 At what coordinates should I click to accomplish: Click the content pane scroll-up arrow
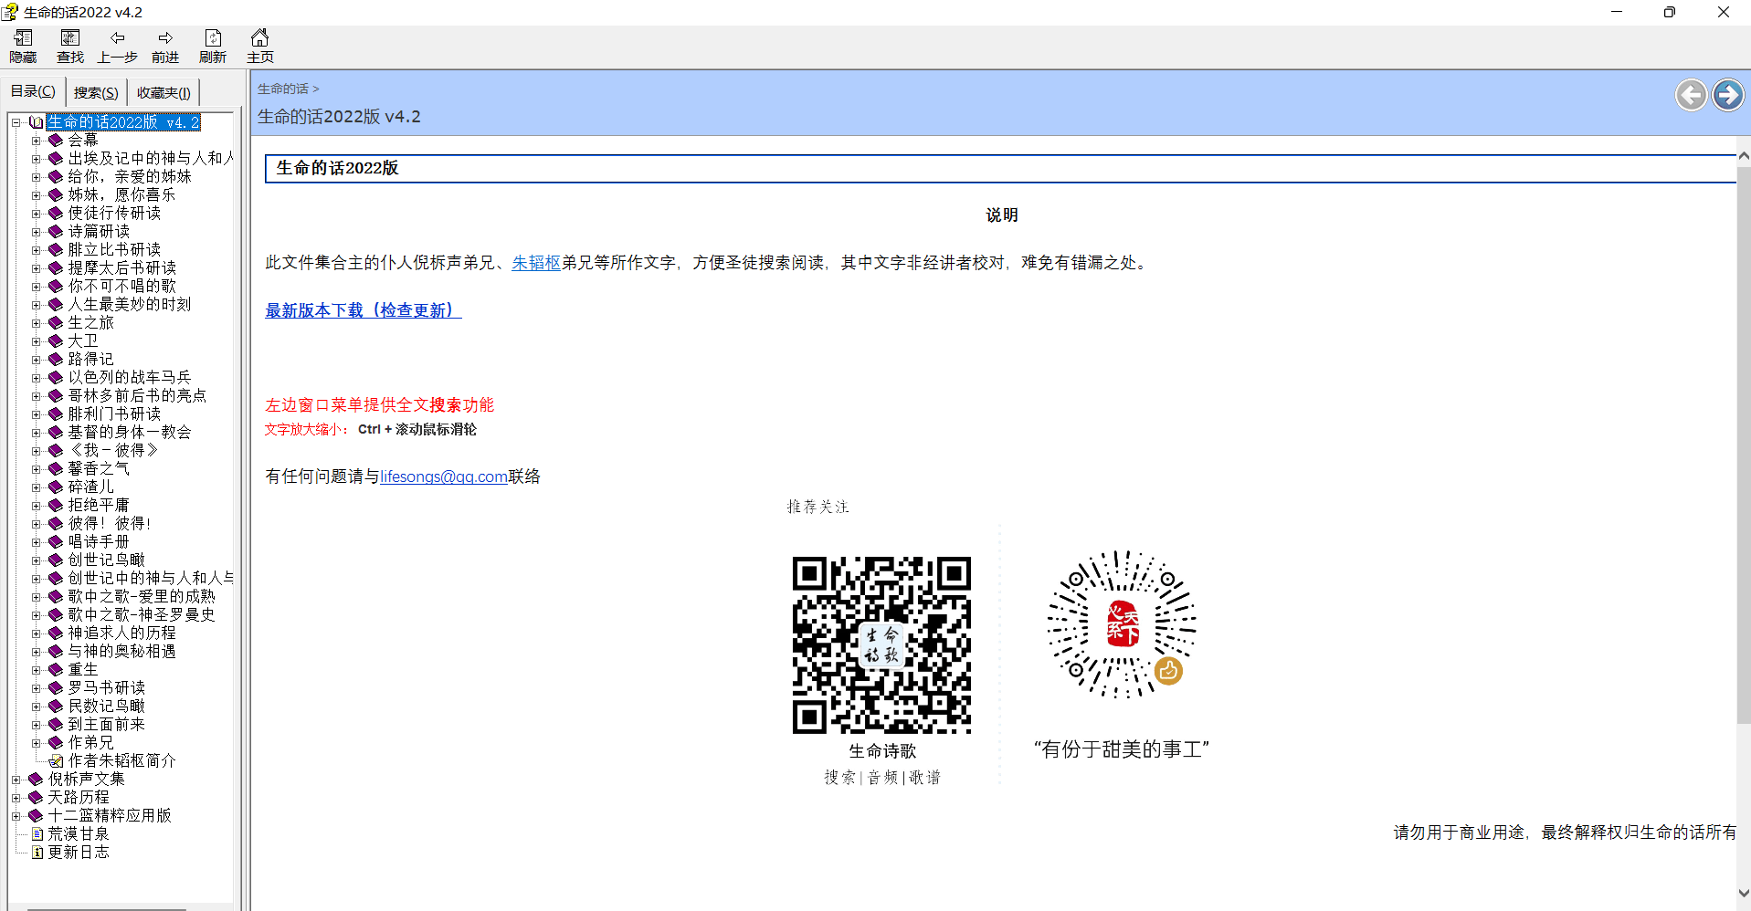1743,156
